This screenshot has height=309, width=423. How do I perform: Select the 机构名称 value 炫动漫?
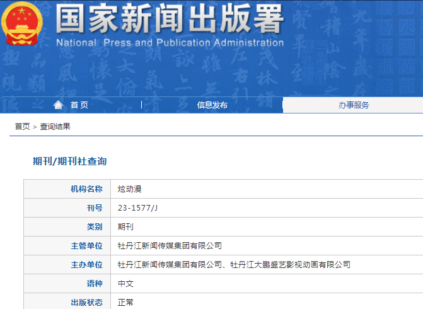coord(129,189)
